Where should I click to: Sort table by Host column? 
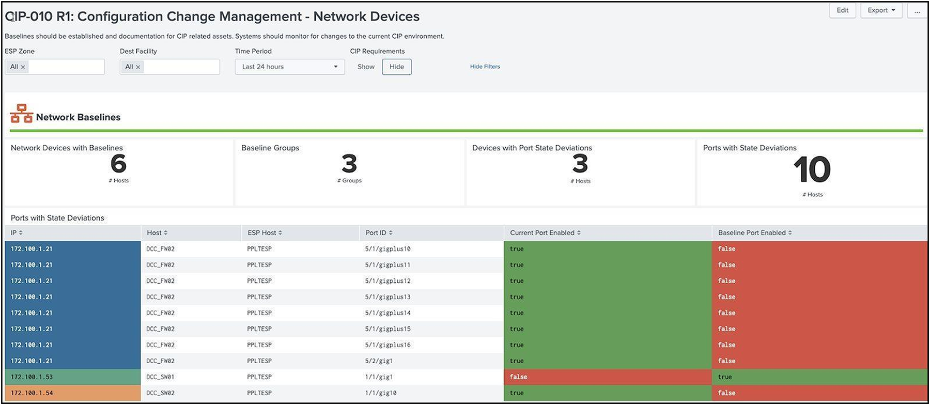click(x=157, y=233)
